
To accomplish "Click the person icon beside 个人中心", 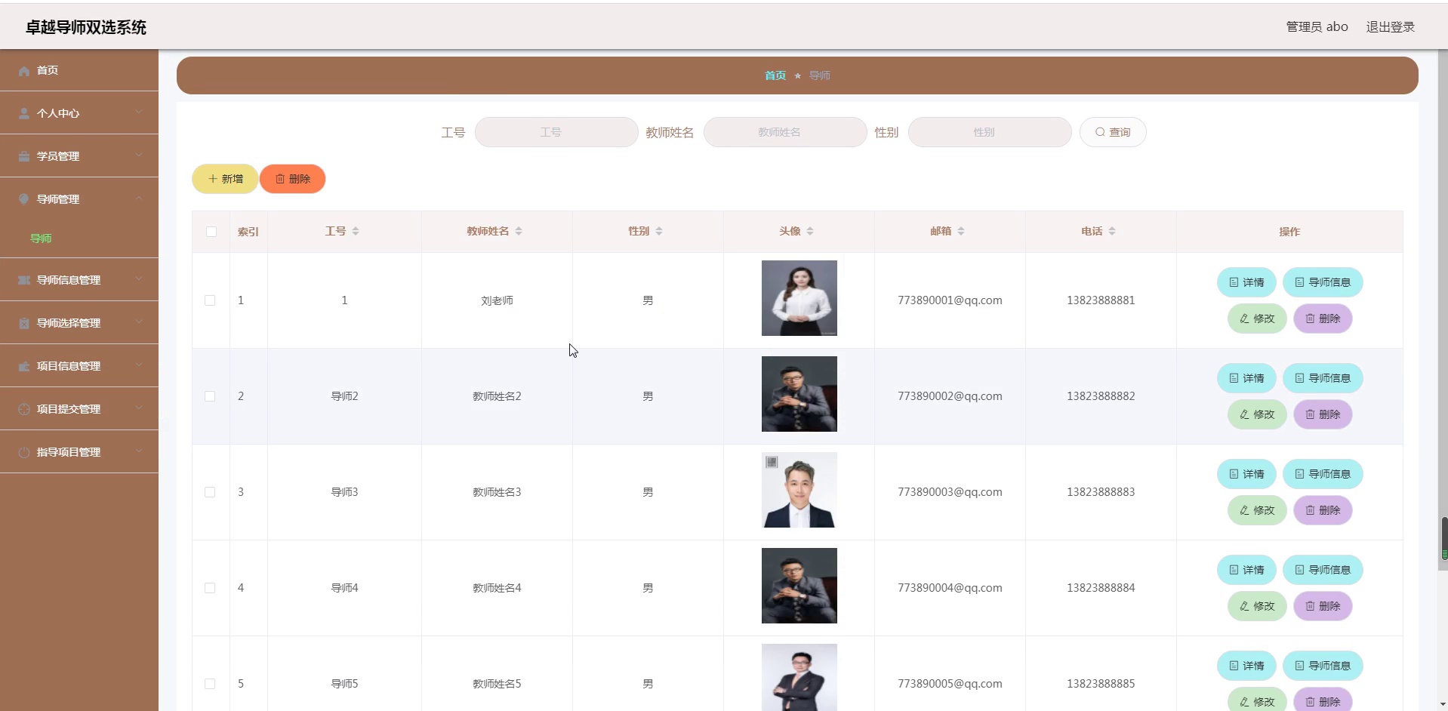I will point(24,113).
